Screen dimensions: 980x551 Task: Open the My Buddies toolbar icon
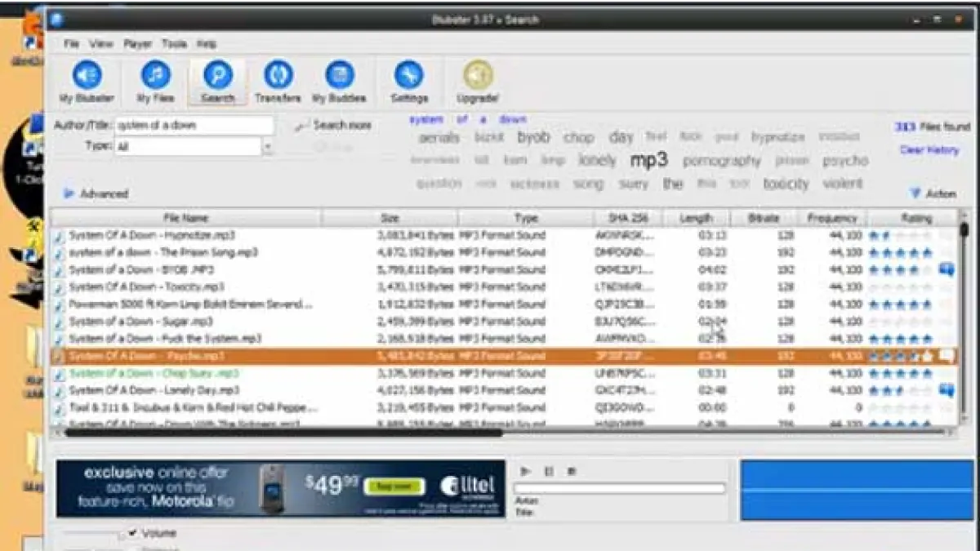[x=339, y=77]
